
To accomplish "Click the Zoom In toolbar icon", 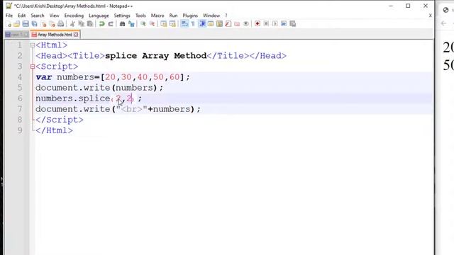I will tap(143, 24).
